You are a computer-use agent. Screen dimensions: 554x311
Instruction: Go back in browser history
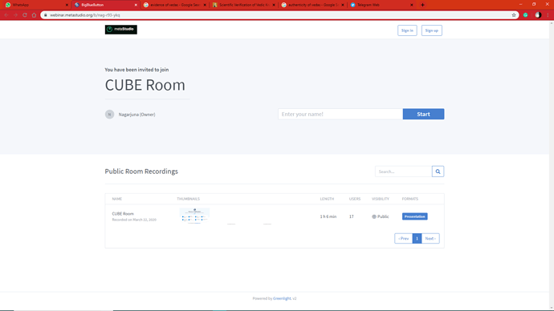(x=6, y=15)
